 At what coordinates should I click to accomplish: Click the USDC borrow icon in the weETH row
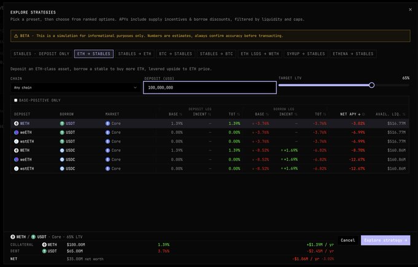(x=62, y=159)
